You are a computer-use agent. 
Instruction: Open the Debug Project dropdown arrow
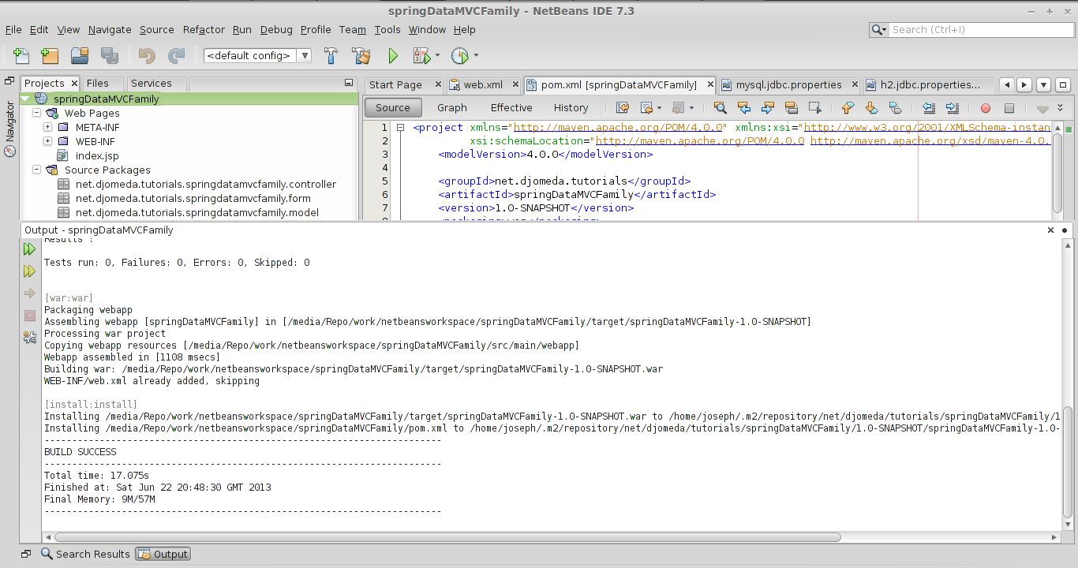point(437,56)
